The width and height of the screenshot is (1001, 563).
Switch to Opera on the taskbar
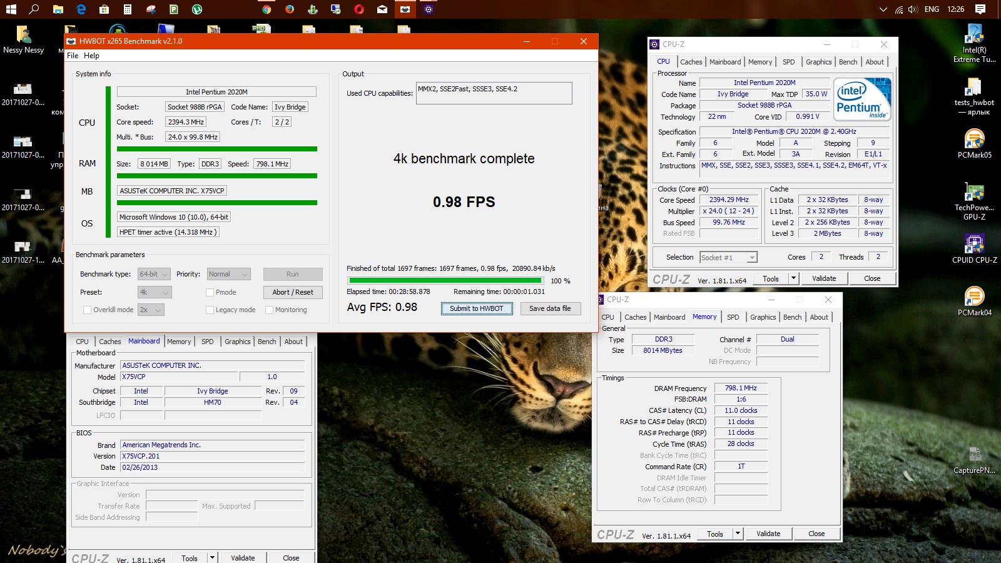pos(359,9)
